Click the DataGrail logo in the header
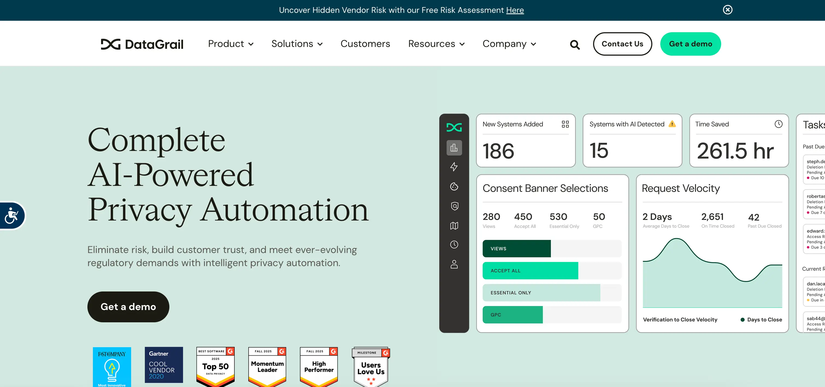825x387 pixels. (x=142, y=44)
